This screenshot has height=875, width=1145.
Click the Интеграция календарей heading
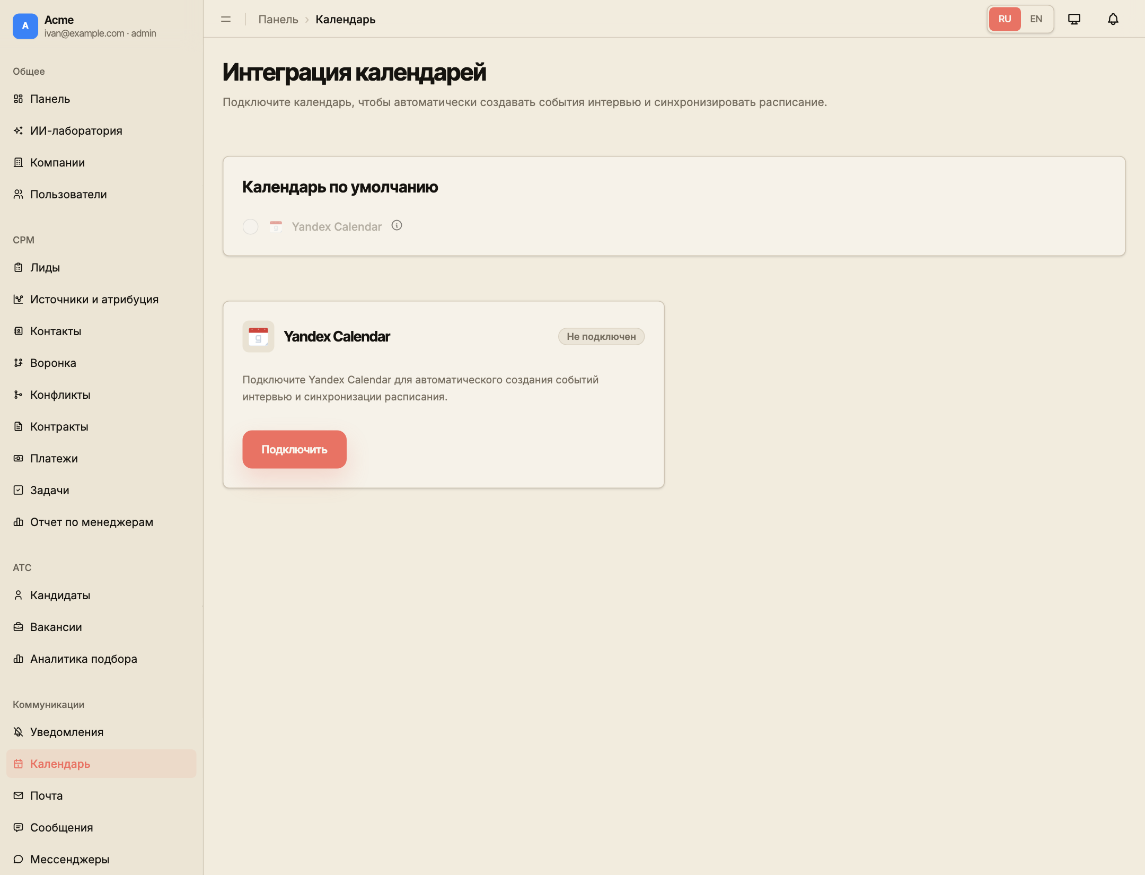[x=354, y=72]
